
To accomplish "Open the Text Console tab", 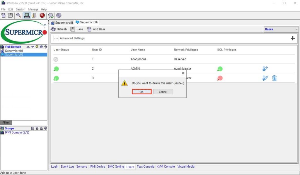I will [x=145, y=167].
